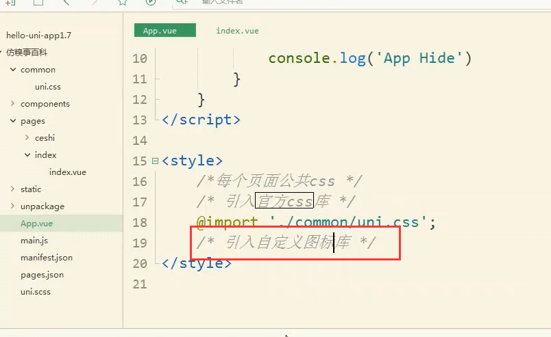The height and width of the screenshot is (337, 551).
Task: Select the components folder label
Action: coord(45,104)
